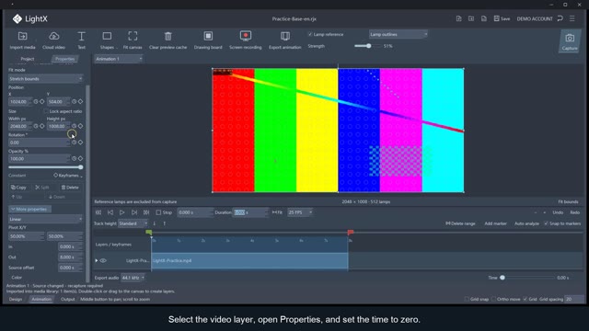
Task: Switch to the Project tab
Action: [28, 59]
